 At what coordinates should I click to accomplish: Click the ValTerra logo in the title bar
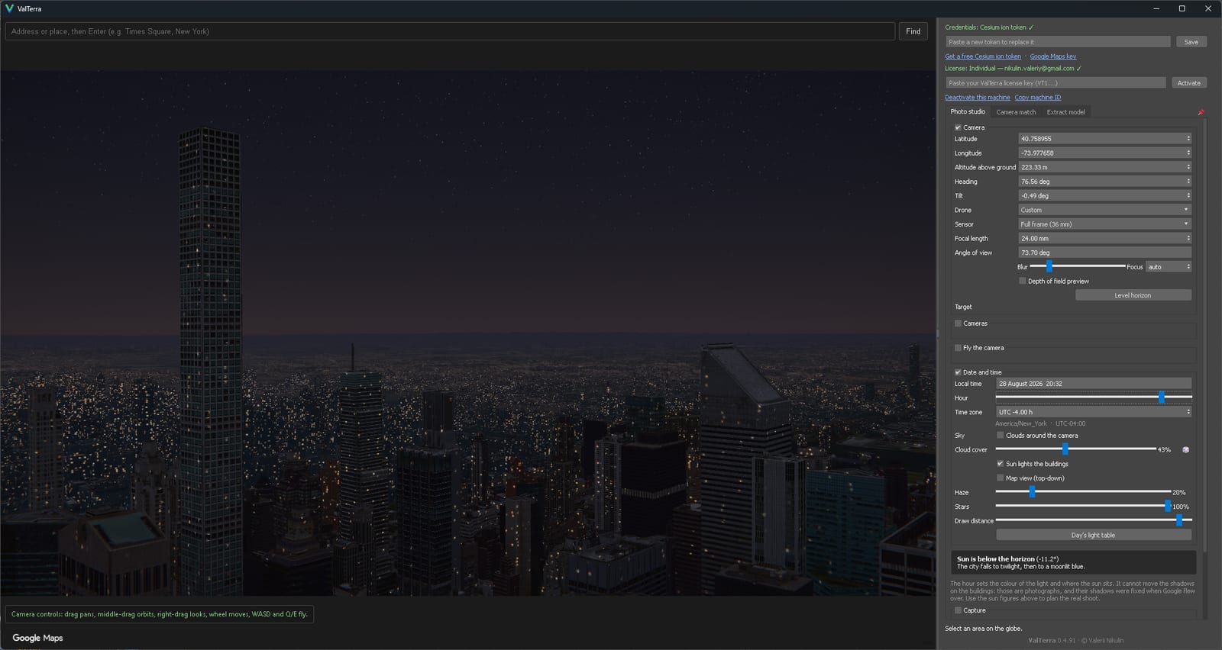point(9,8)
